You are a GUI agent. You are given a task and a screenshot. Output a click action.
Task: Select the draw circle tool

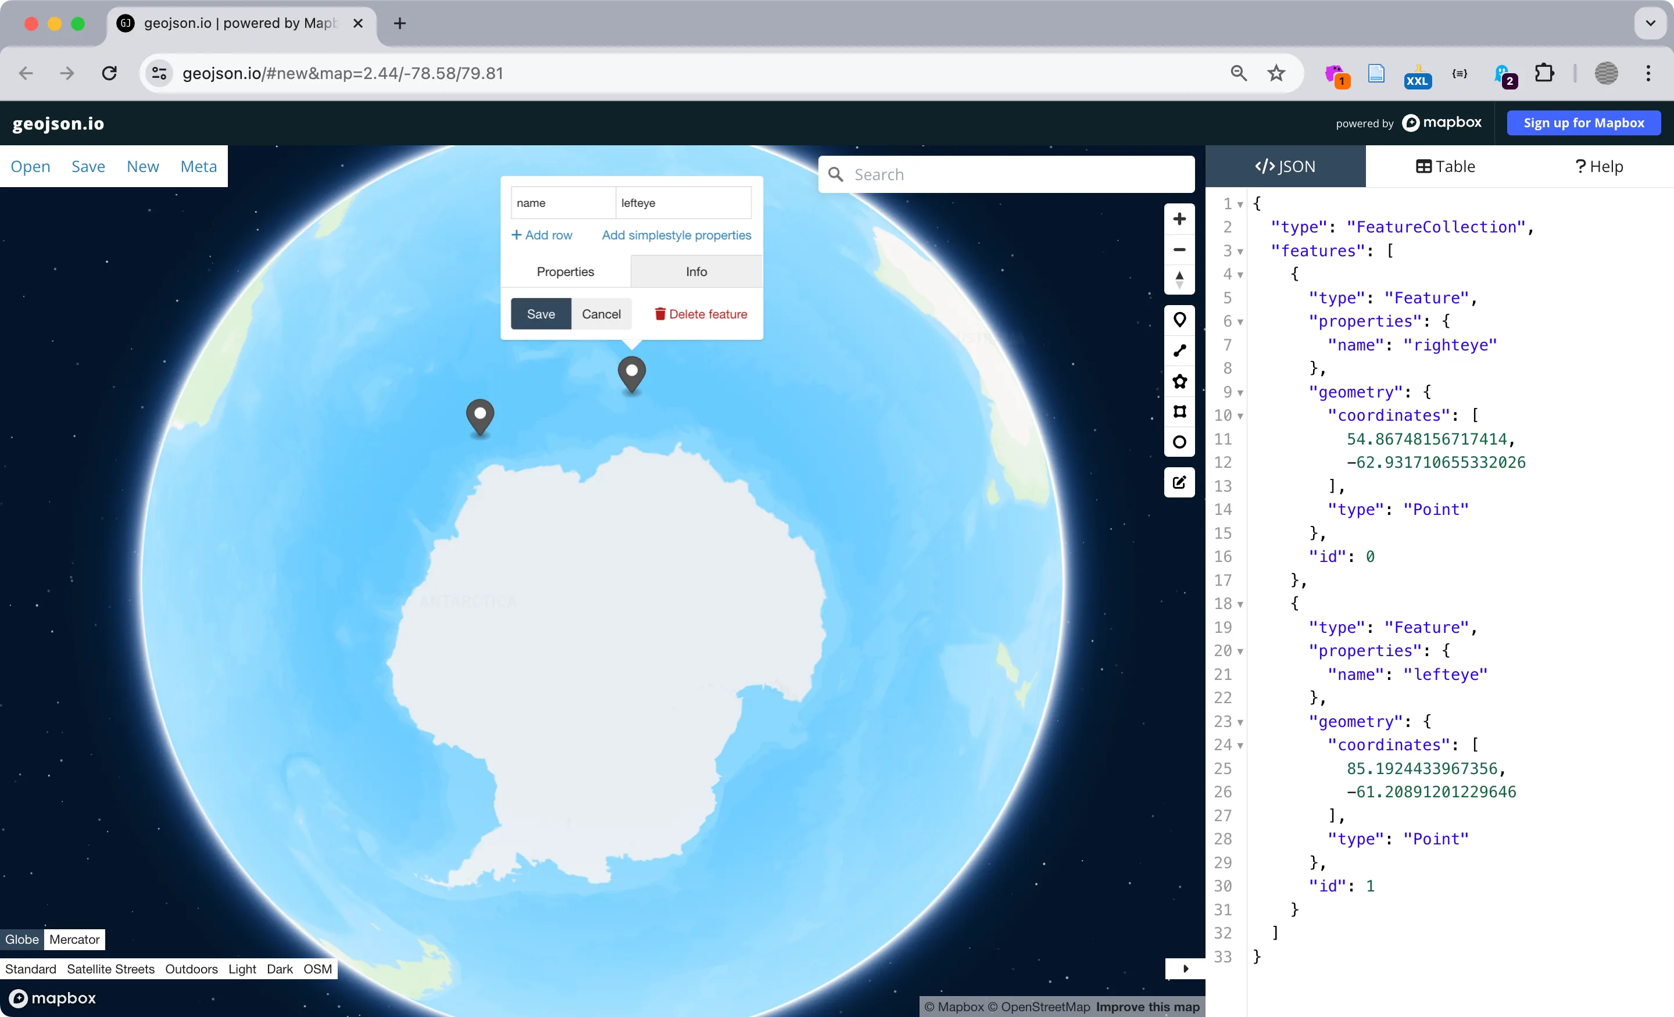pos(1179,442)
